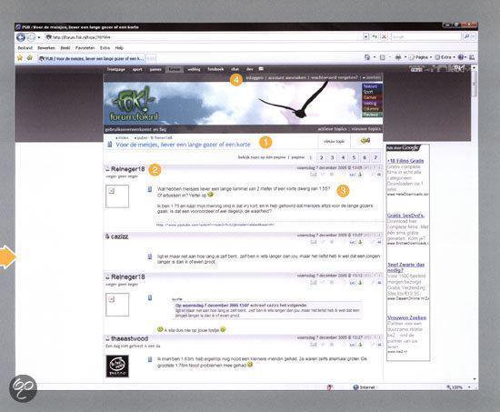This screenshot has height=412, width=500.
Task: Click the smiley reply icon beside nieuw topic
Action: click(365, 140)
